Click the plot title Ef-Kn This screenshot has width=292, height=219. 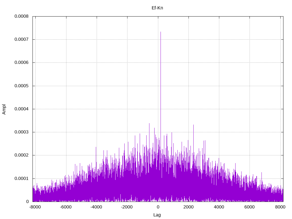click(157, 8)
